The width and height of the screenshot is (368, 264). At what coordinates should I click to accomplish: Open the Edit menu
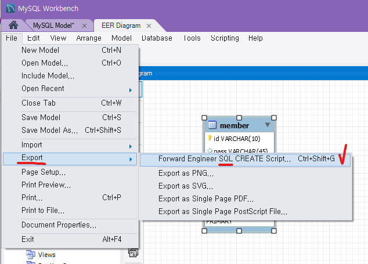pos(33,38)
